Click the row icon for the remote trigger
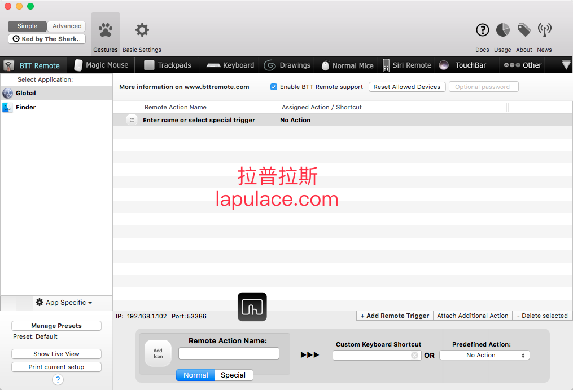 pyautogui.click(x=132, y=119)
